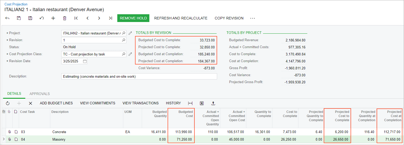Click the Remove Hold button
404x145 pixels.
pyautogui.click(x=133, y=18)
